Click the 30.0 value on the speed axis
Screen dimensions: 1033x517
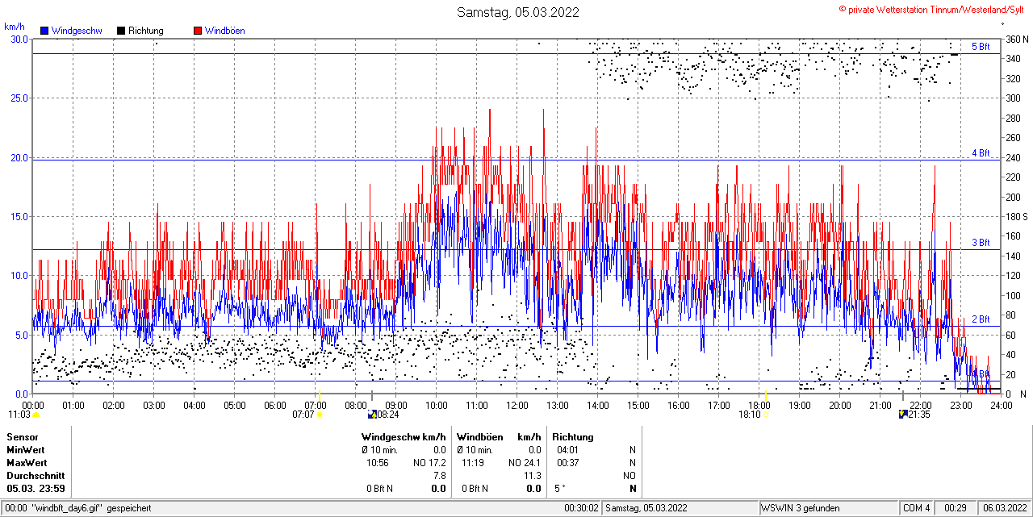coord(19,39)
